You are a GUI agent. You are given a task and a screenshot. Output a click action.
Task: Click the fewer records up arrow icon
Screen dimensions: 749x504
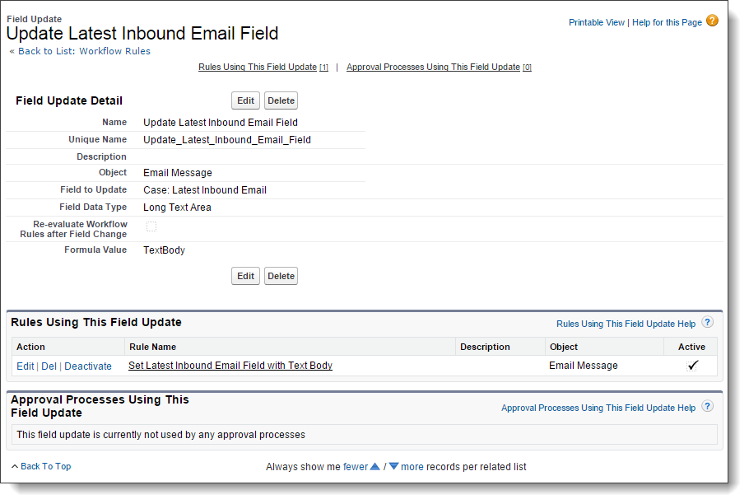(x=375, y=466)
